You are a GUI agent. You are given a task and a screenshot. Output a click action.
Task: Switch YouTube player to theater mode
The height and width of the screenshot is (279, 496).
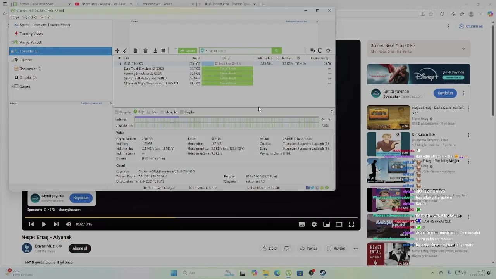(x=339, y=224)
